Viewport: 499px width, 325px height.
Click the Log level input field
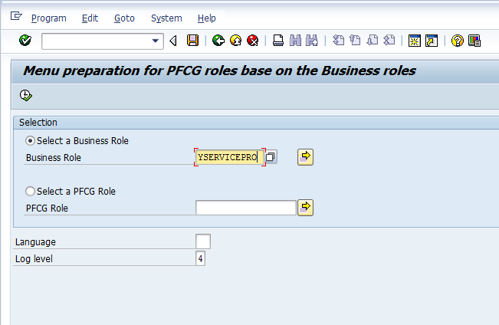click(200, 258)
